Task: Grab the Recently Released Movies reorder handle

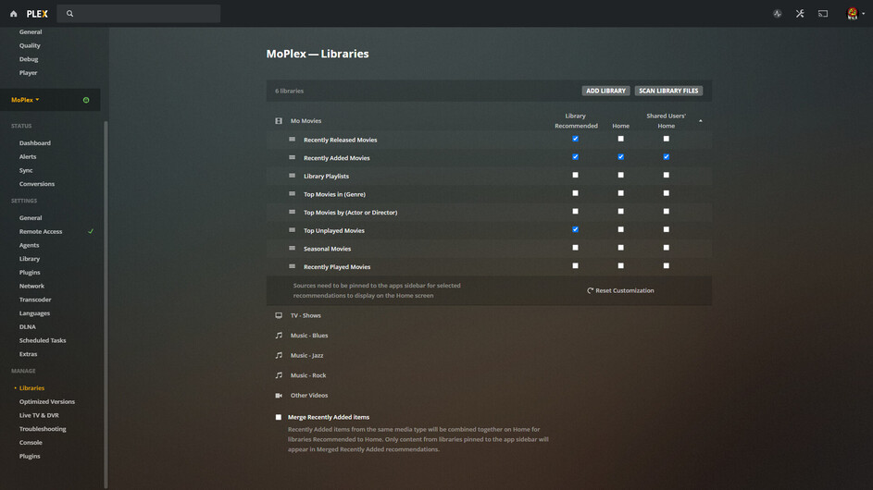Action: tap(292, 140)
